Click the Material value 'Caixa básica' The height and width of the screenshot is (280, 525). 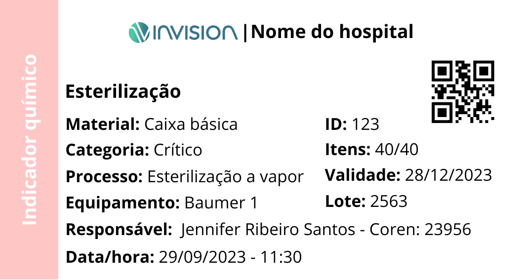tap(191, 124)
